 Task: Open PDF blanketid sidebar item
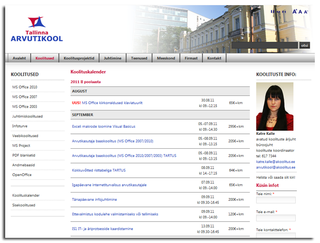coord(25,155)
